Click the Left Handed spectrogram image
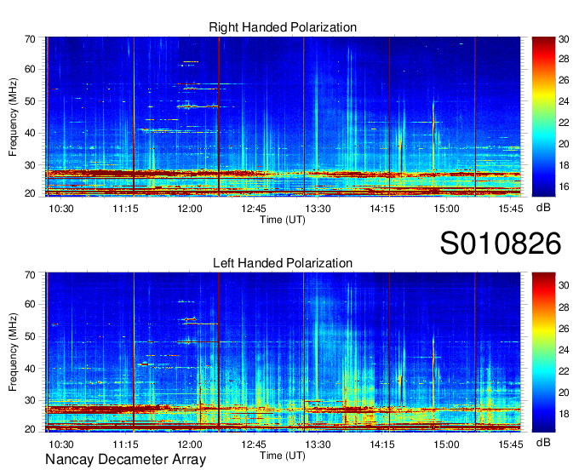 (x=283, y=352)
